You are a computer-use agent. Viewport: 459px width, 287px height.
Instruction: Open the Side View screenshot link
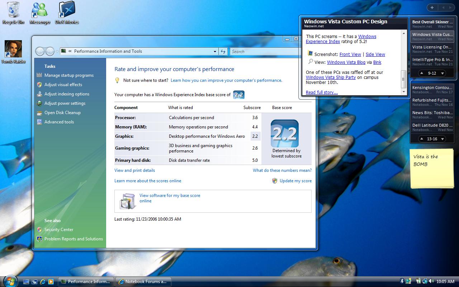[375, 55]
